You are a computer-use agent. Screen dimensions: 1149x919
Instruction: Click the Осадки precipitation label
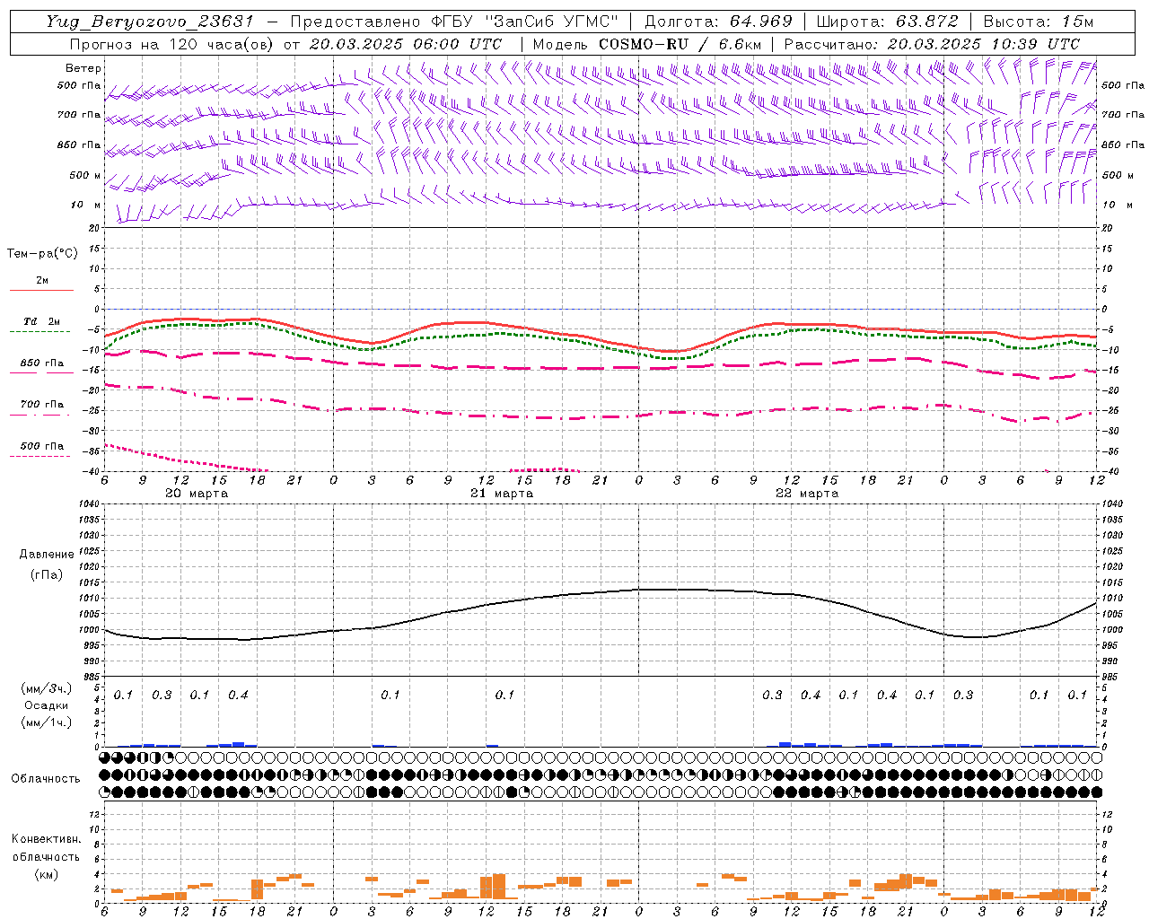[x=47, y=705]
